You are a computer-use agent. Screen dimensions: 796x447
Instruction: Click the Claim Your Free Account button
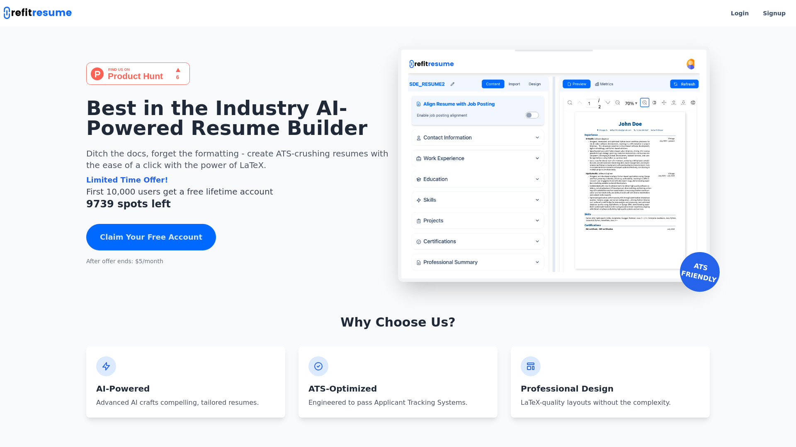[x=151, y=237]
